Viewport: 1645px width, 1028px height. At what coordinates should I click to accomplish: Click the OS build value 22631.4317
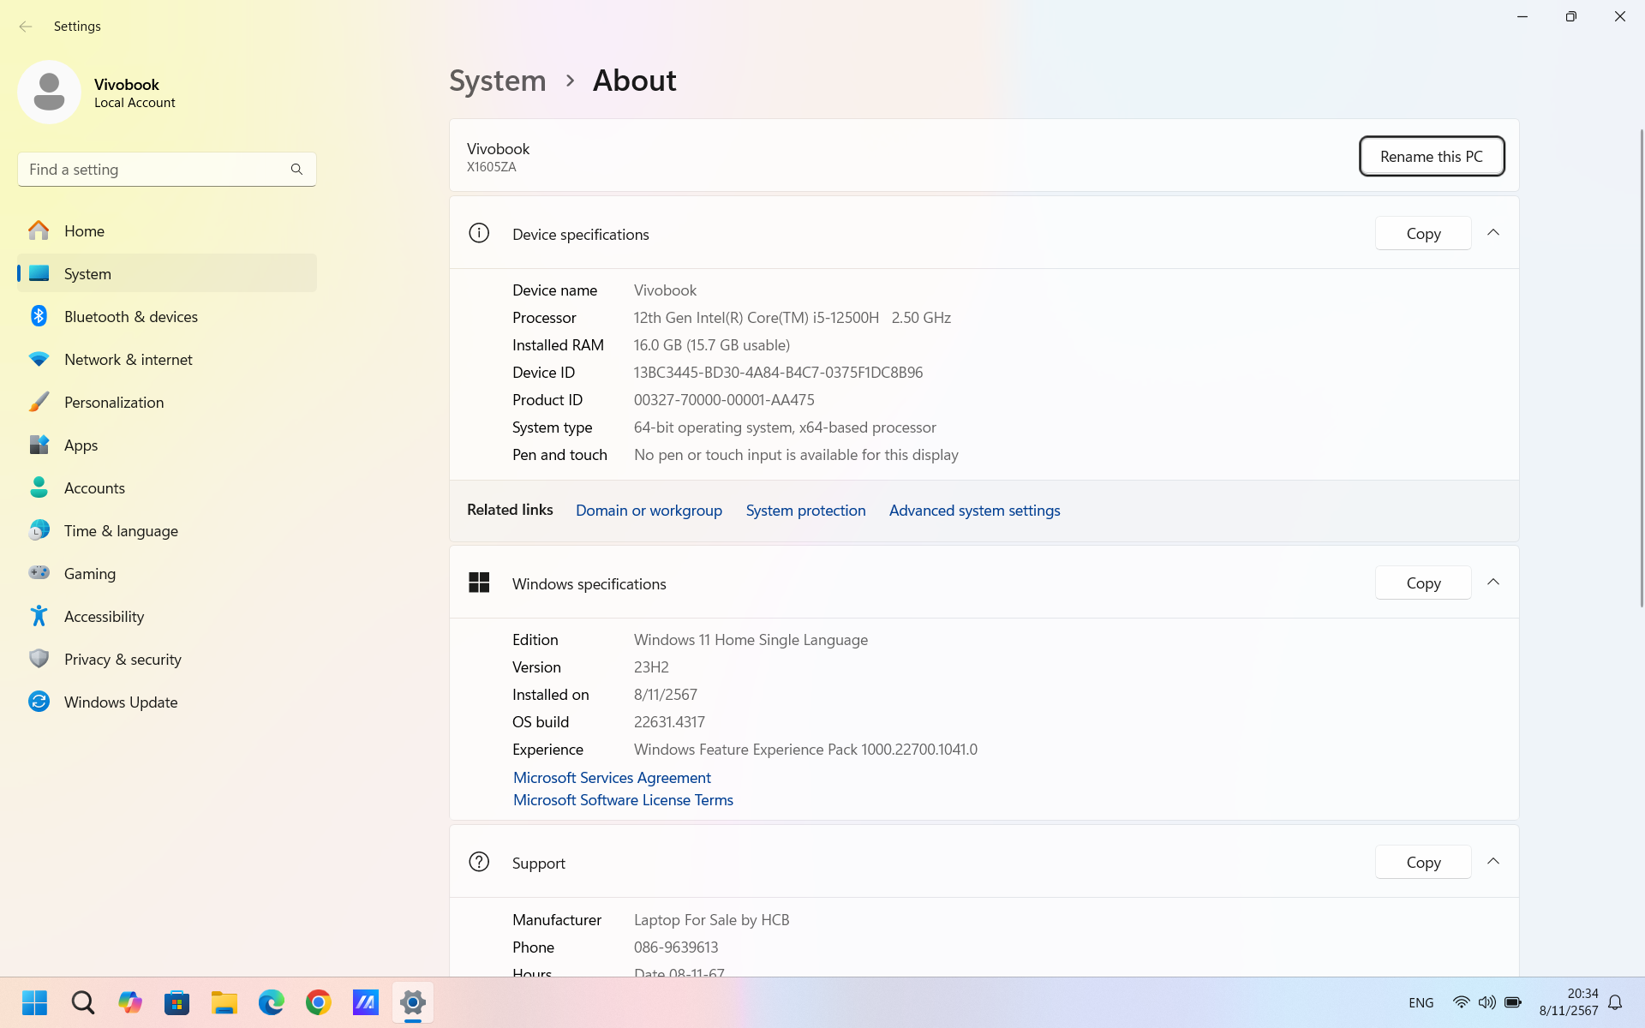[669, 722]
